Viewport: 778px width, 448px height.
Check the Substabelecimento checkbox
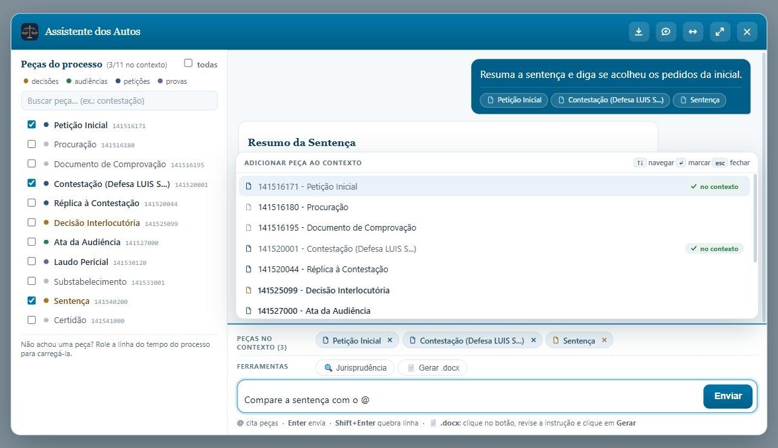pos(32,281)
